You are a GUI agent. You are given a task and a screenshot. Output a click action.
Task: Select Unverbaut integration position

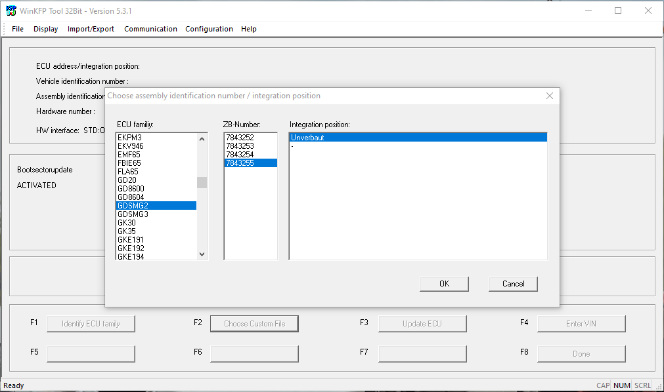point(418,138)
